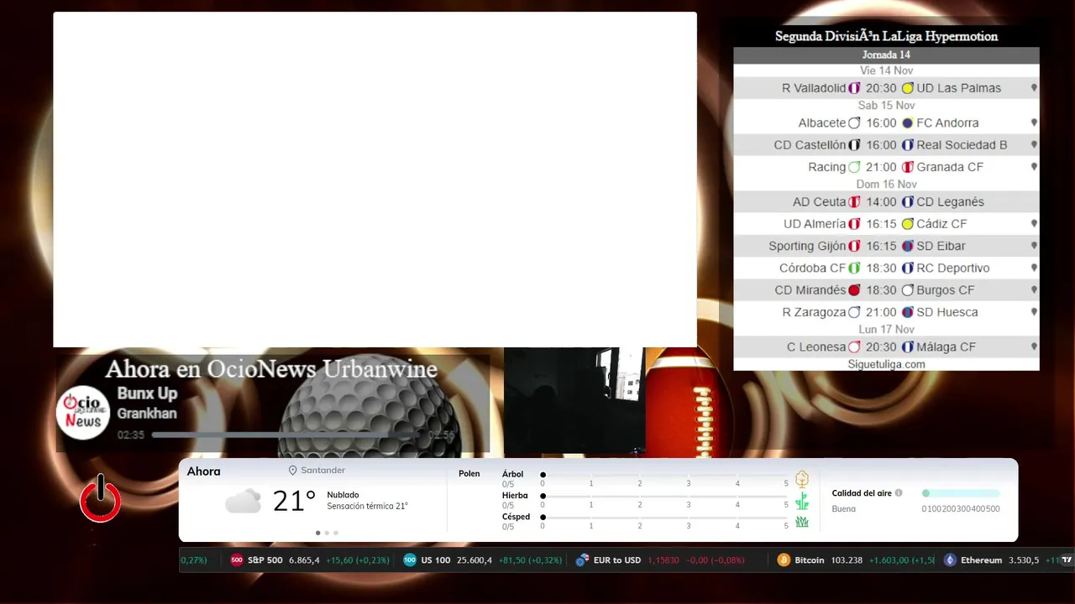Click the CD Leganés team name
Image resolution: width=1075 pixels, height=604 pixels.
click(x=950, y=202)
